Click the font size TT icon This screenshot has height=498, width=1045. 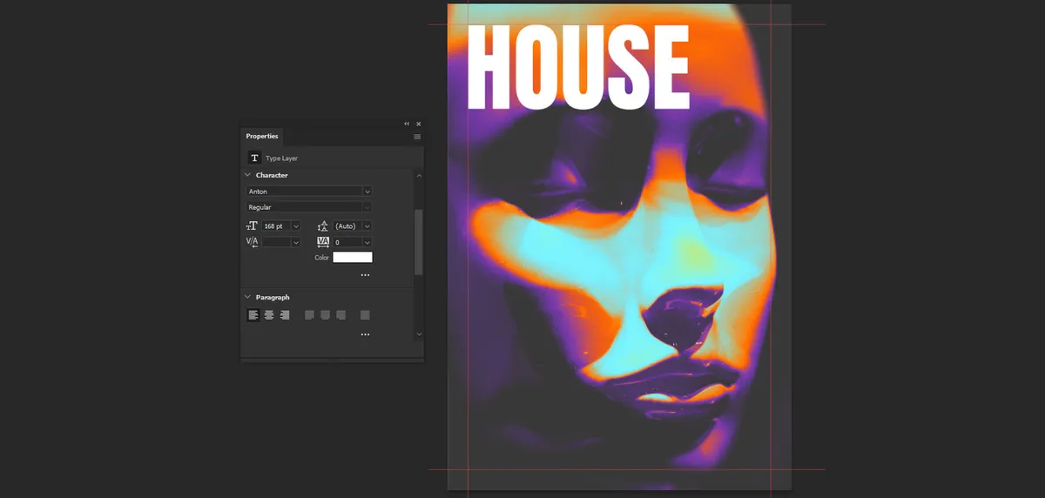pyautogui.click(x=253, y=226)
